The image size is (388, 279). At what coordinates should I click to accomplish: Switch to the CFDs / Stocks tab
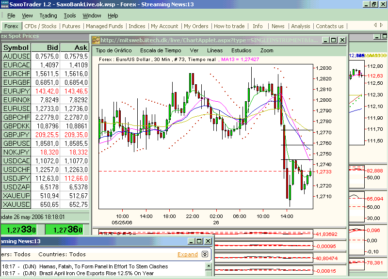point(40,26)
